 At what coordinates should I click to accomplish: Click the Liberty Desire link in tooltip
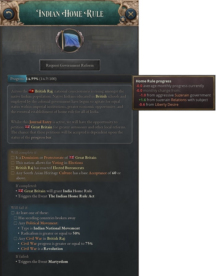point(167,105)
